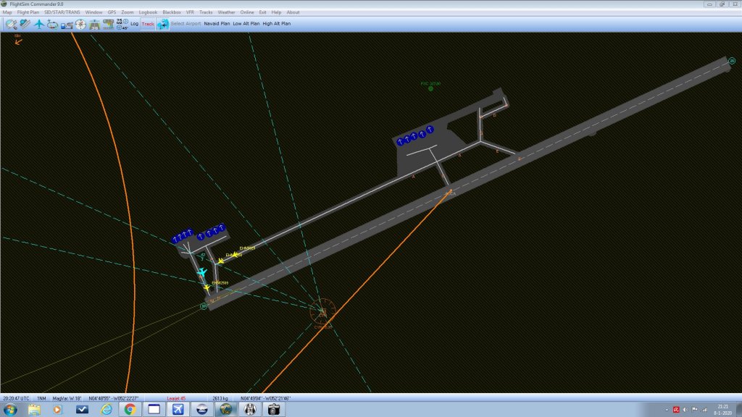Toggle the red Track button
742x417 pixels.
tap(148, 24)
